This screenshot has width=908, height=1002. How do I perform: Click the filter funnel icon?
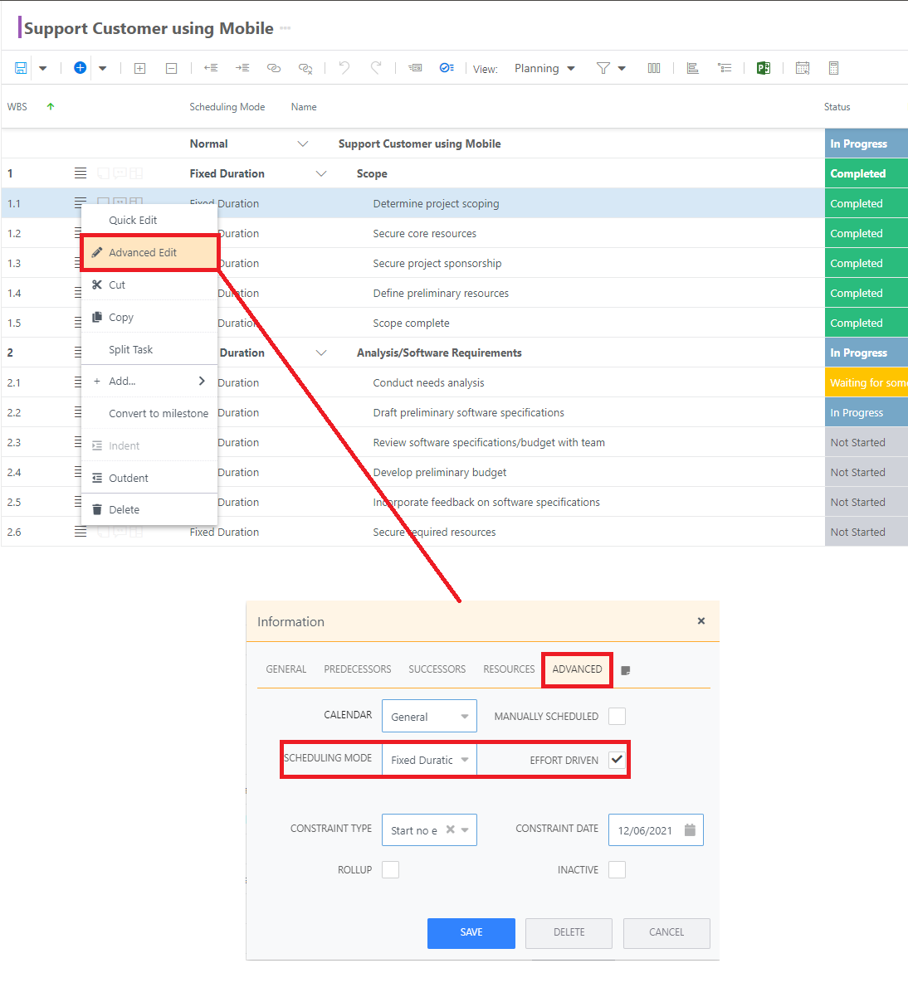[603, 68]
